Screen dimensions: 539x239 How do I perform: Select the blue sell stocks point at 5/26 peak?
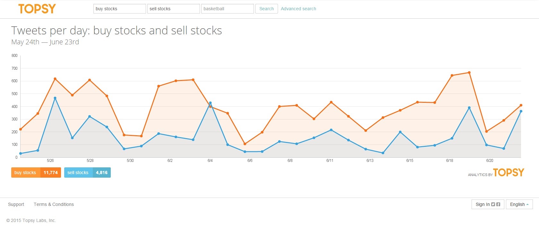pyautogui.click(x=55, y=98)
